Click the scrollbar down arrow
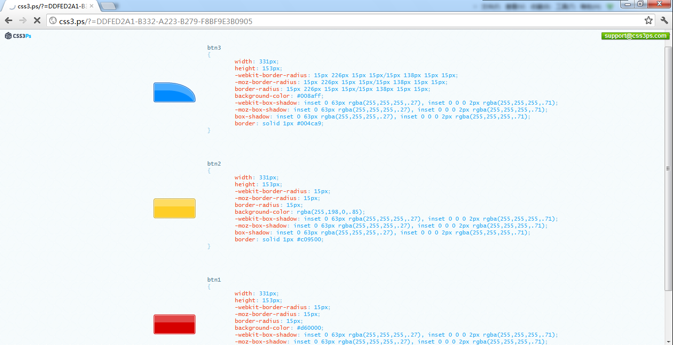Viewport: 673px width, 345px height. (668, 341)
